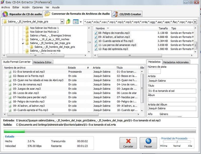Click note icon of 04- Una de romanos.mp3
The image size is (201, 154).
(10, 85)
